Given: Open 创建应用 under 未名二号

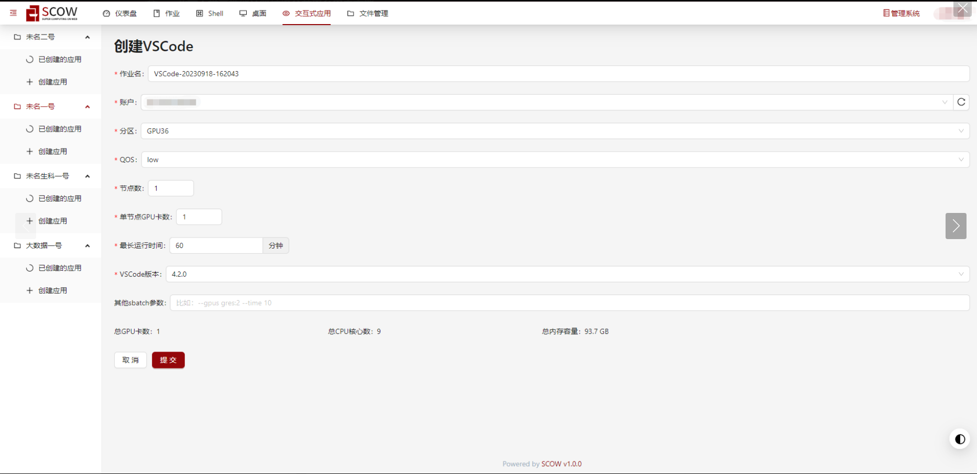Looking at the screenshot, I should point(47,82).
